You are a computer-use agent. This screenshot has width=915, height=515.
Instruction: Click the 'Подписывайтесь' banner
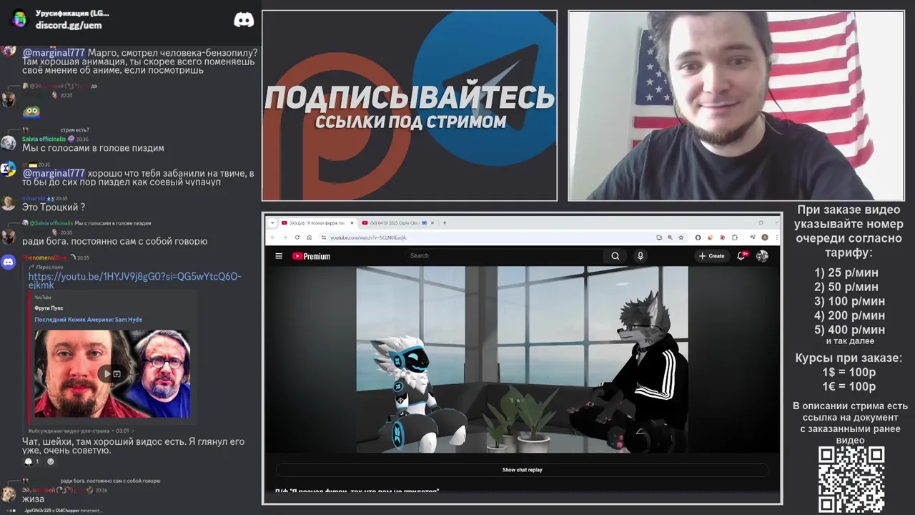click(410, 106)
